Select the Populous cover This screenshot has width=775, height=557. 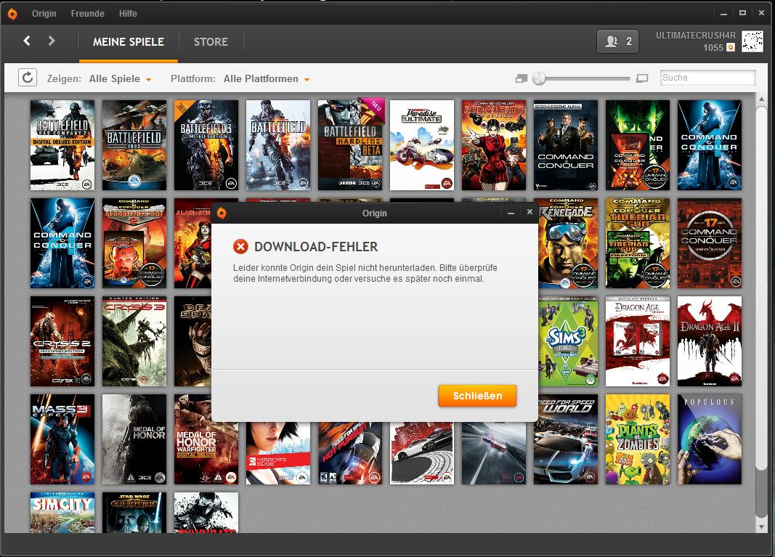click(x=710, y=439)
